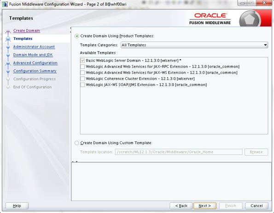
Task: Select Create Domain Using Custom Template radio
Action: 77,143
